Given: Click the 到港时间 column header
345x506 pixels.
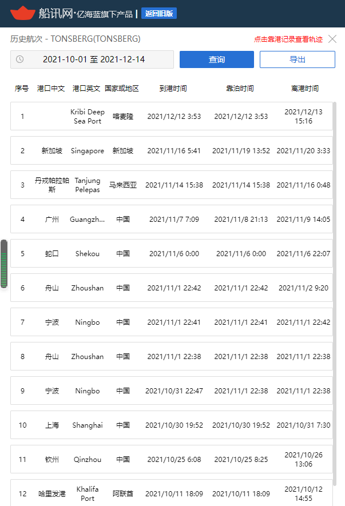Looking at the screenshot, I should (x=173, y=89).
